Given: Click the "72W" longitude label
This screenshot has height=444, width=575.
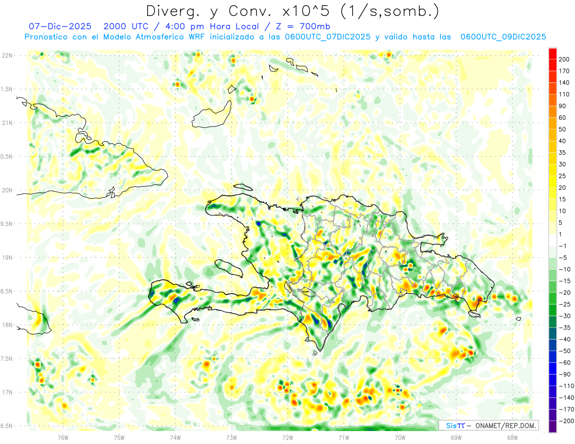Looking at the screenshot, I should click(x=287, y=437).
